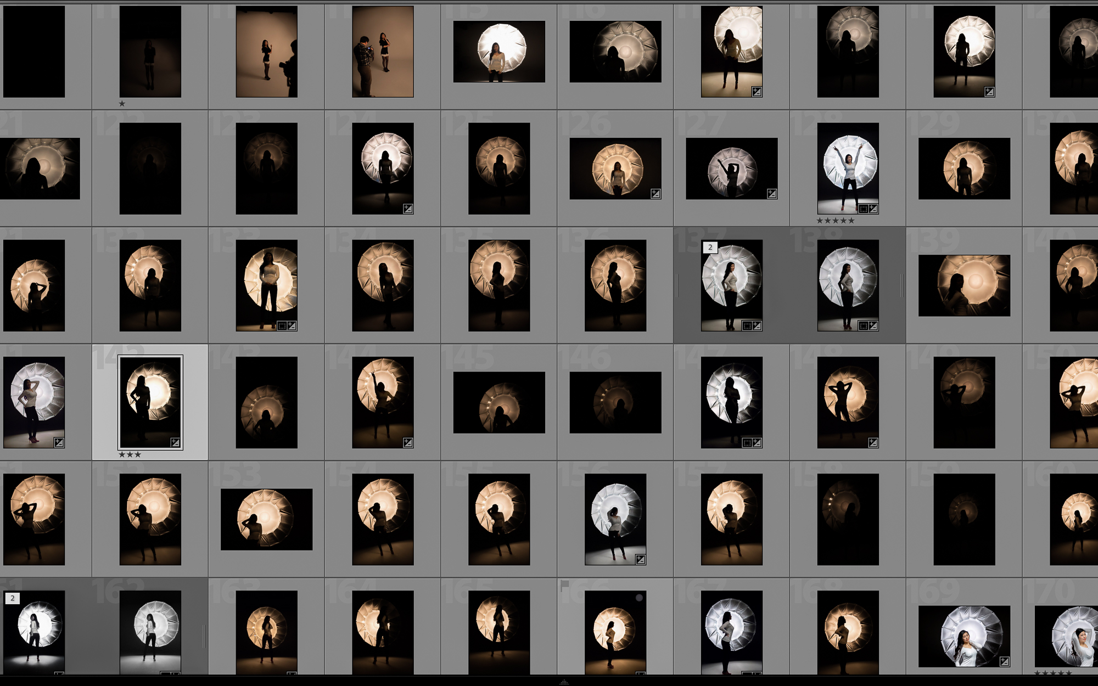The height and width of the screenshot is (686, 1098).
Task: Click stack count badge on photo 137
Action: coord(710,247)
